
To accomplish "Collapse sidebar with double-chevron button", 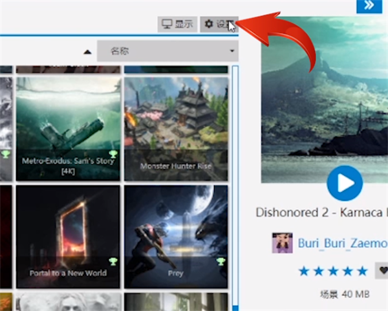I will [369, 5].
